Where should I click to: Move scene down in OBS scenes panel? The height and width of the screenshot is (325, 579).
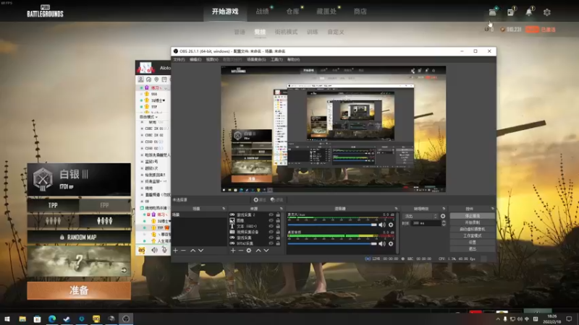[x=201, y=251]
